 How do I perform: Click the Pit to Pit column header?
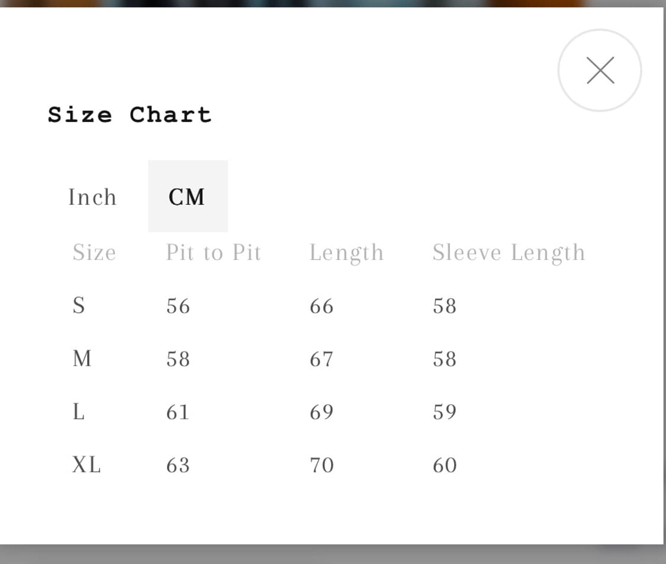(213, 252)
